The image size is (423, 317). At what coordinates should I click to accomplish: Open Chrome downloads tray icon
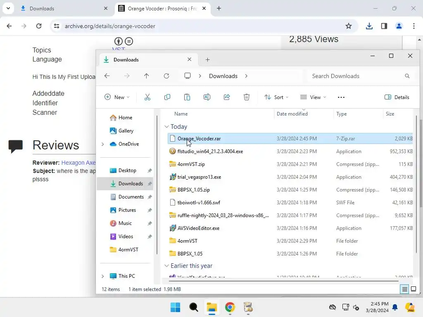click(369, 26)
